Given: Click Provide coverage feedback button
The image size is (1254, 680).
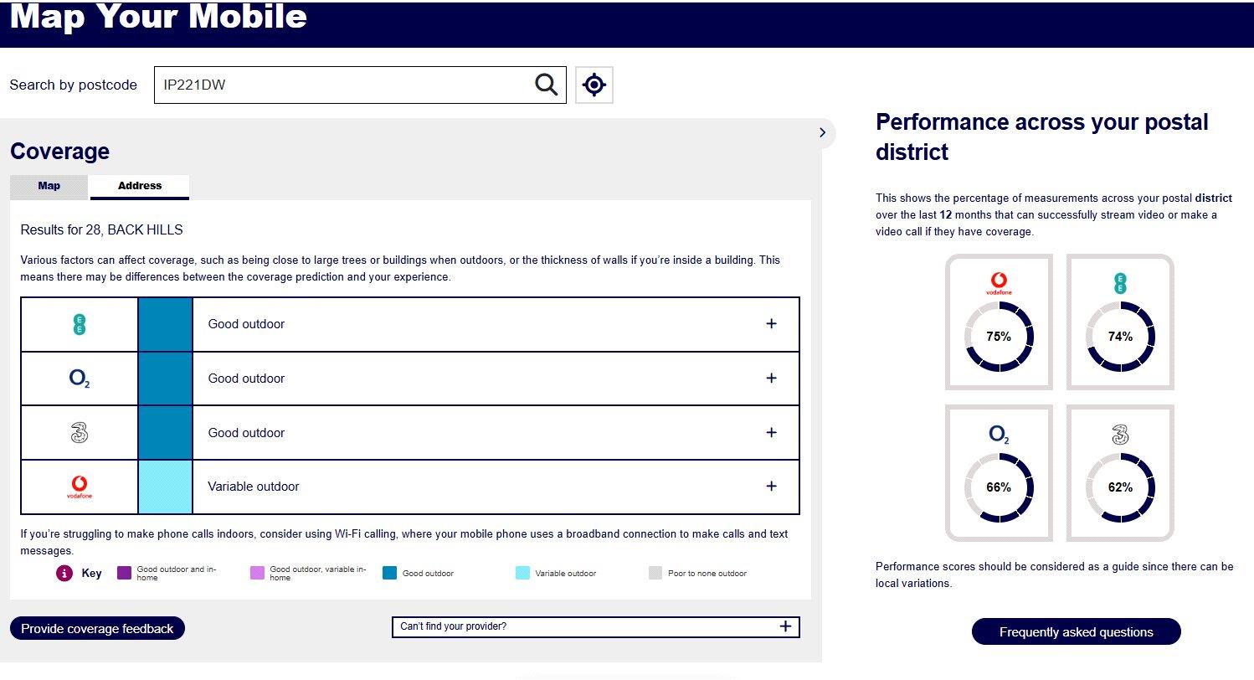Looking at the screenshot, I should click(97, 628).
